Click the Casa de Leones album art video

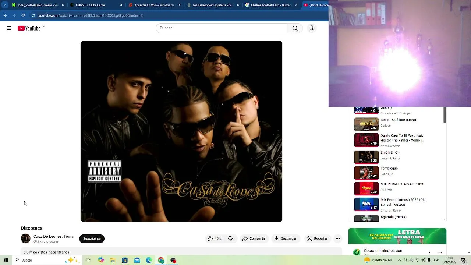(181, 131)
